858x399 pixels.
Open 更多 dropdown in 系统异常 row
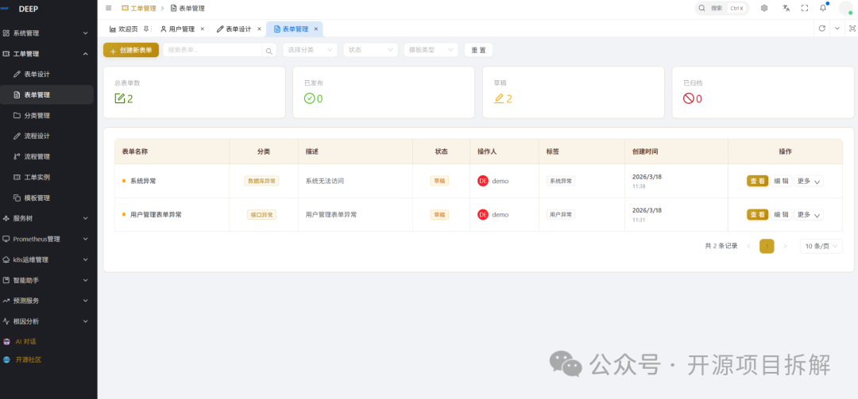pyautogui.click(x=809, y=182)
